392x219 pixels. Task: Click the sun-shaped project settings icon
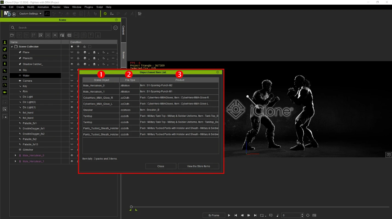click(x=308, y=215)
